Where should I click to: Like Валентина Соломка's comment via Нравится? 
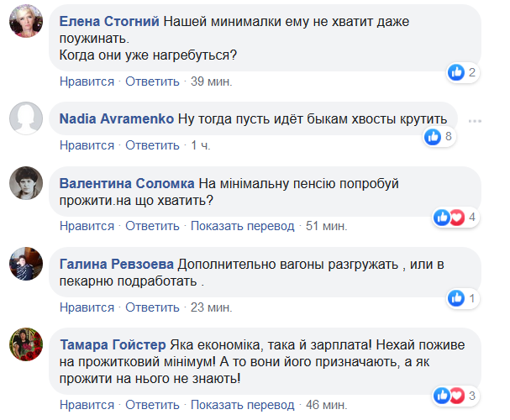click(87, 226)
